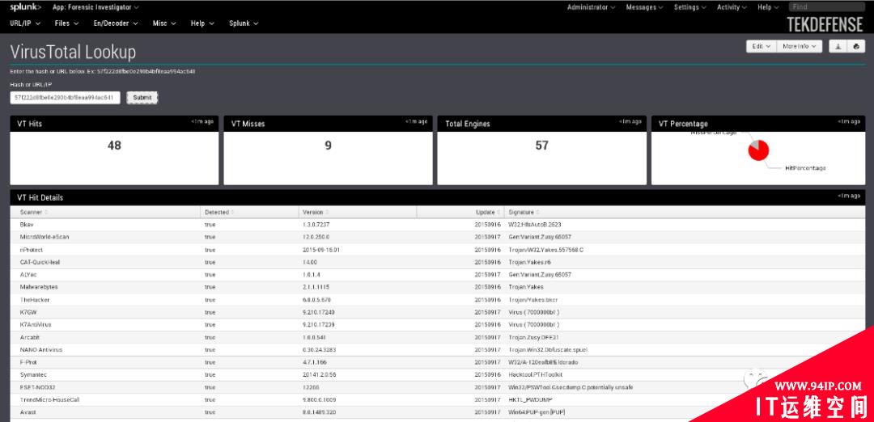The width and height of the screenshot is (874, 422).
Task: Click the Submit button
Action: (x=142, y=98)
